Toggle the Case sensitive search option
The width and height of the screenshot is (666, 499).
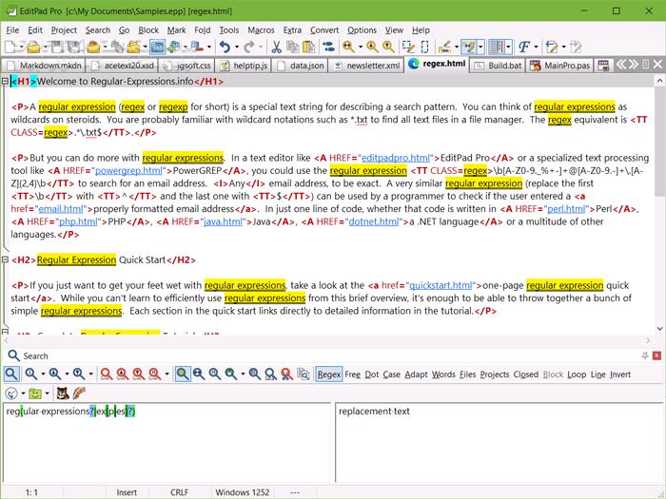pos(391,374)
